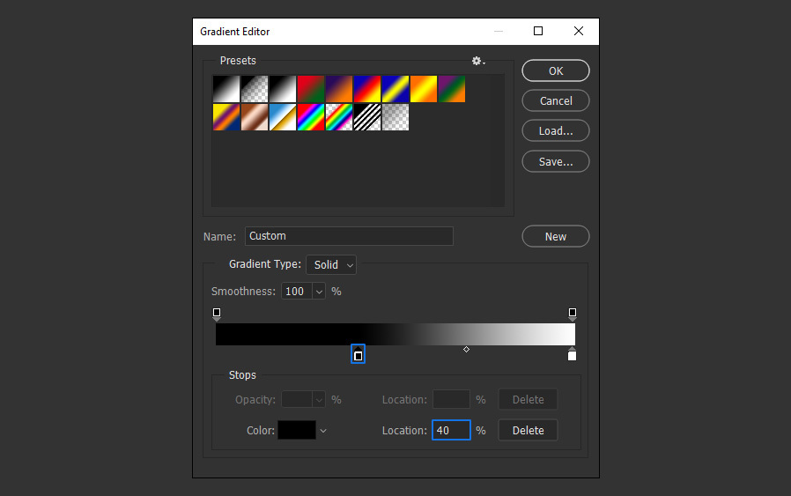Select the Copper gradient preset

(255, 117)
